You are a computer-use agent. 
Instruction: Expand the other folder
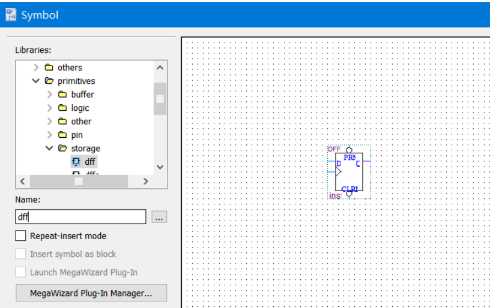(x=50, y=121)
